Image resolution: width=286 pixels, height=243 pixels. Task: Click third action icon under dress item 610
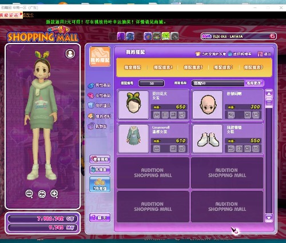click(173, 149)
